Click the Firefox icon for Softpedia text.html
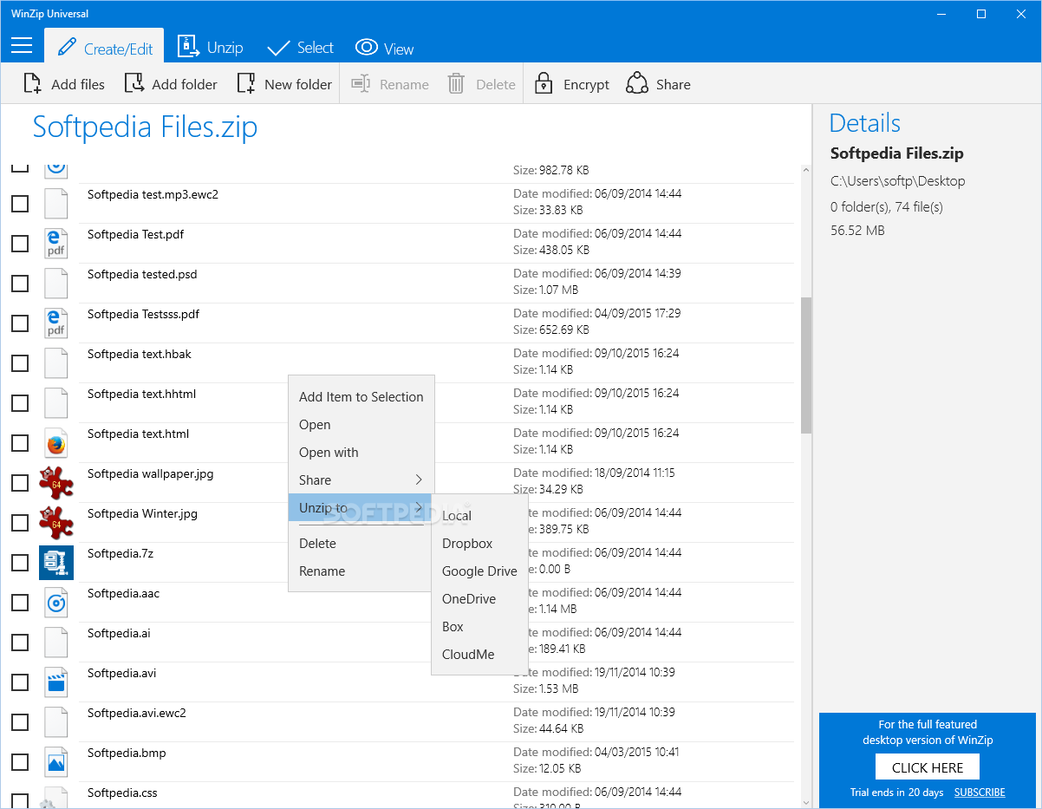This screenshot has height=809, width=1042. point(56,442)
